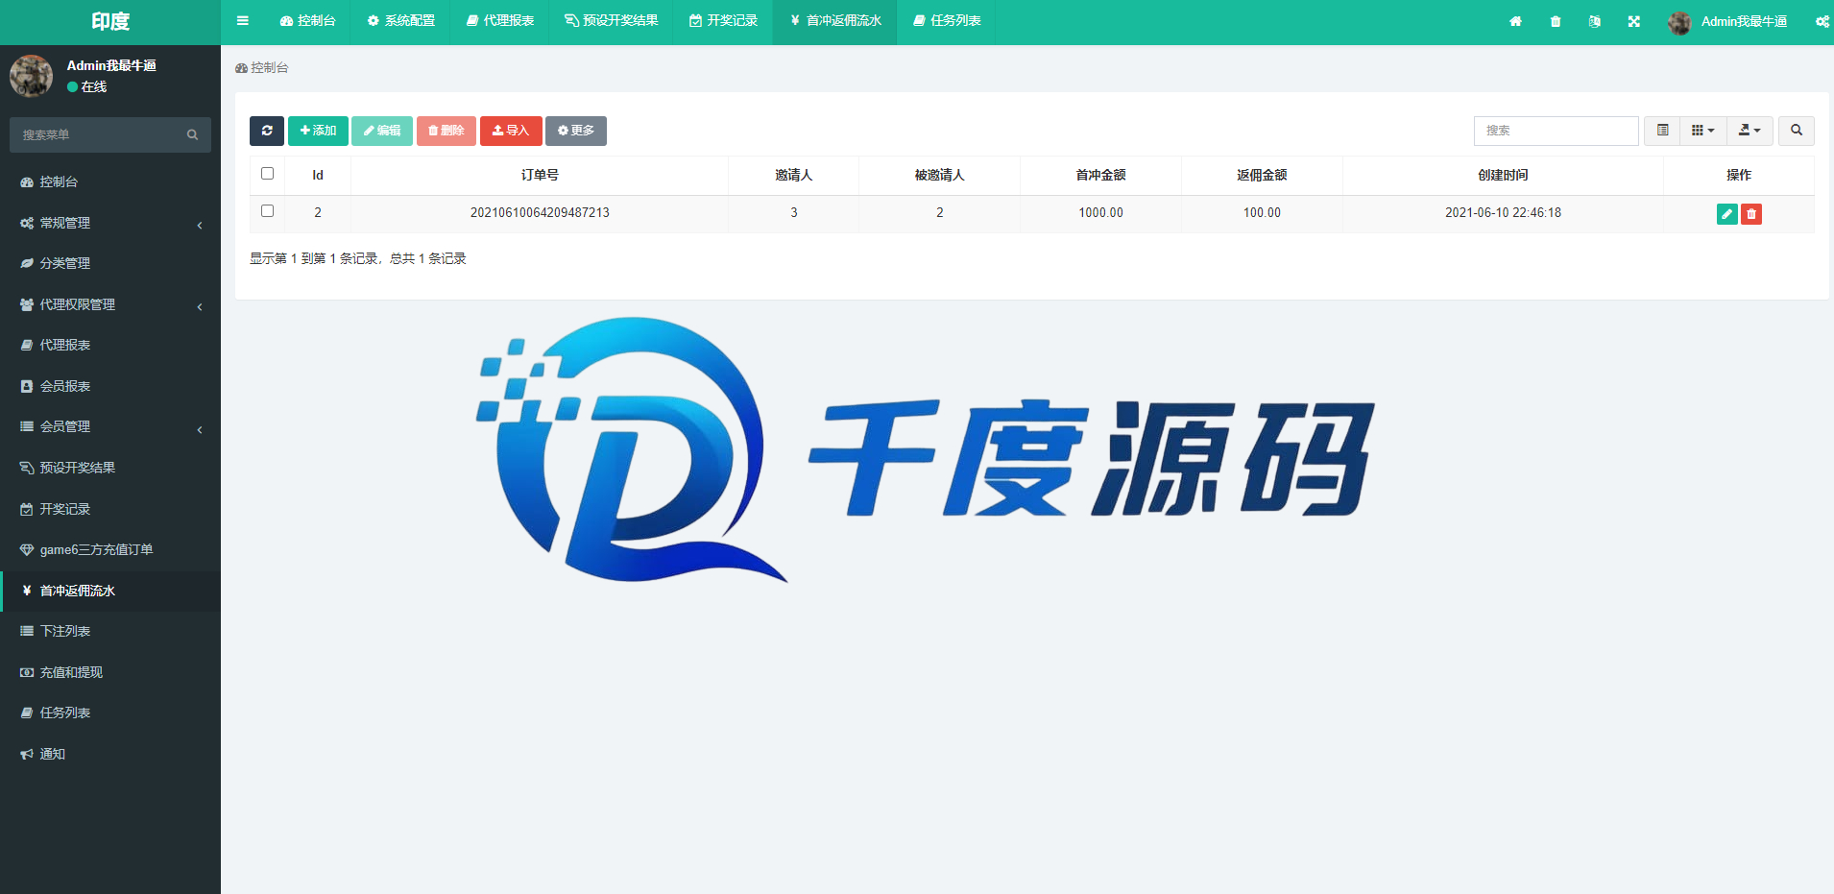Click the 印度 site logo title
The width and height of the screenshot is (1834, 894).
110,21
